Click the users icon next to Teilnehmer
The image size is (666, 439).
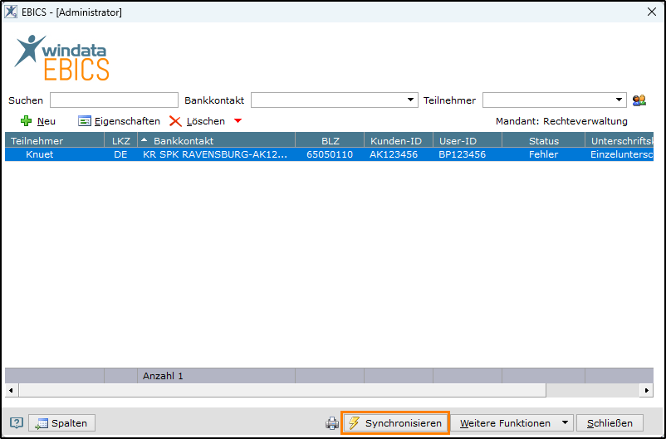pos(639,100)
